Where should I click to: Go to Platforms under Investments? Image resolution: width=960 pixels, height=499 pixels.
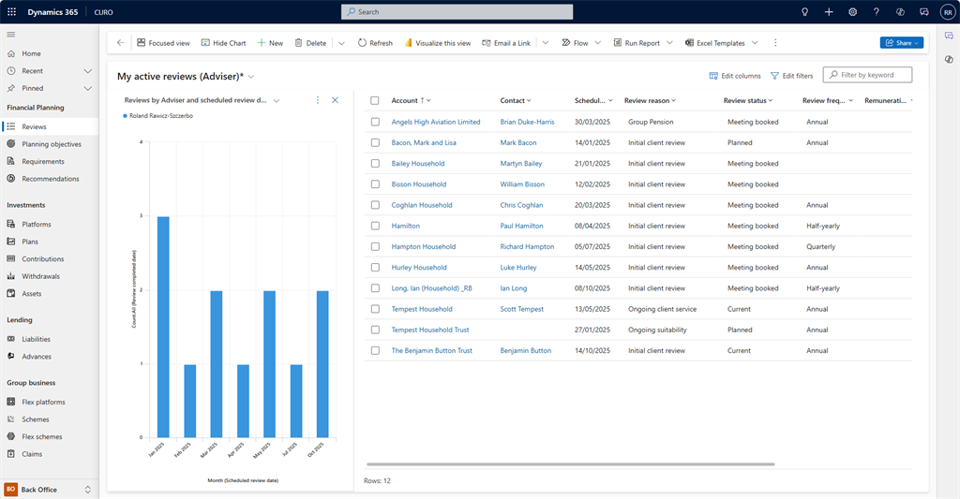pyautogui.click(x=36, y=225)
